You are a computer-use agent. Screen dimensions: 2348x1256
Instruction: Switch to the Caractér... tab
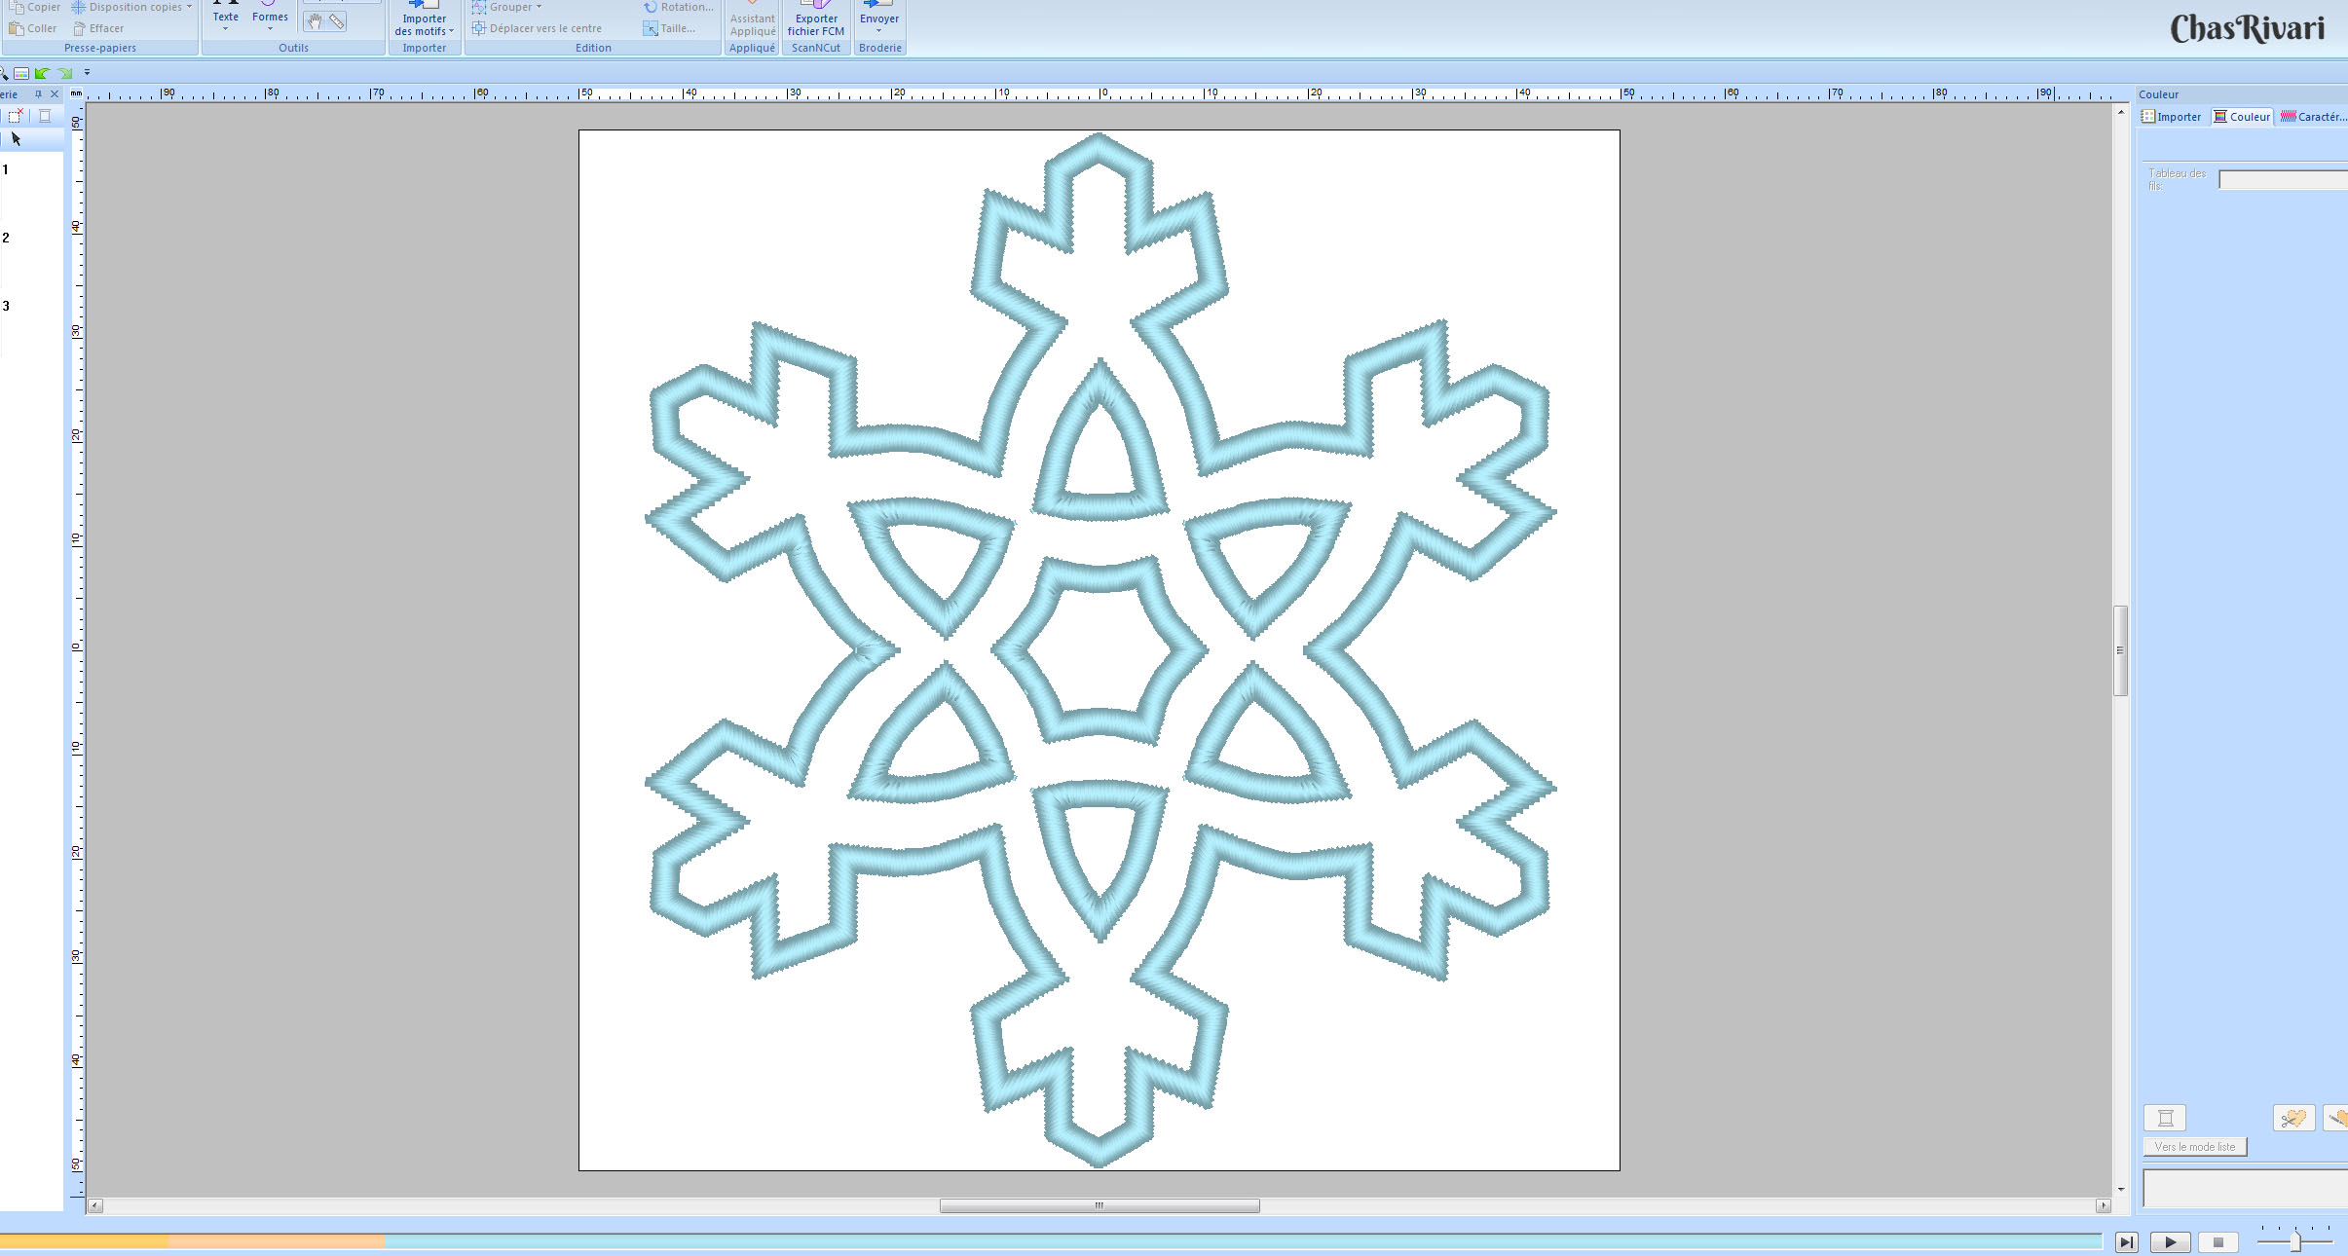point(2313,117)
